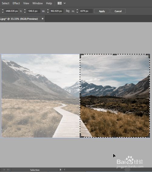Toggle the constrain width and height link icon
The image size is (152, 172).
(68, 11)
